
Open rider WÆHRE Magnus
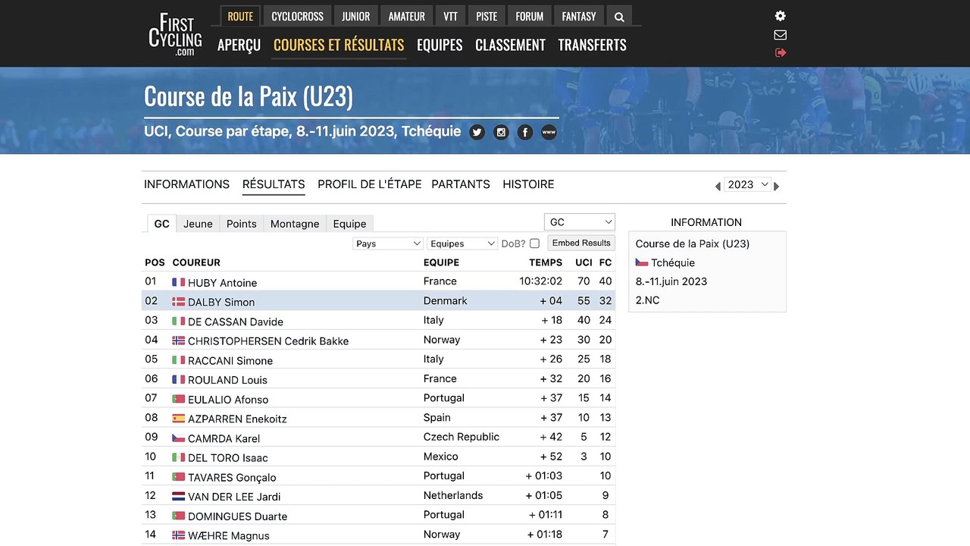pyautogui.click(x=229, y=535)
